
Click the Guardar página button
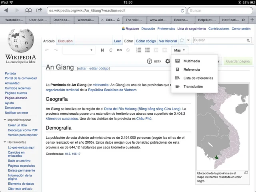click(238, 61)
